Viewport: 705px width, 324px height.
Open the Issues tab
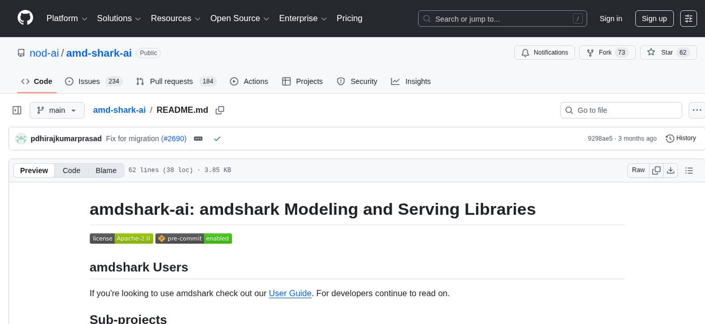[x=89, y=81]
